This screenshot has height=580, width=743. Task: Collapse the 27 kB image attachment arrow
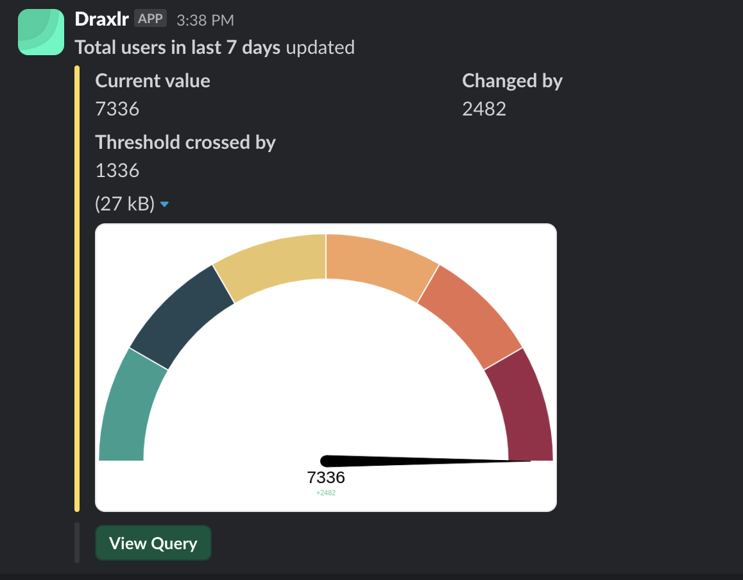[x=164, y=204]
